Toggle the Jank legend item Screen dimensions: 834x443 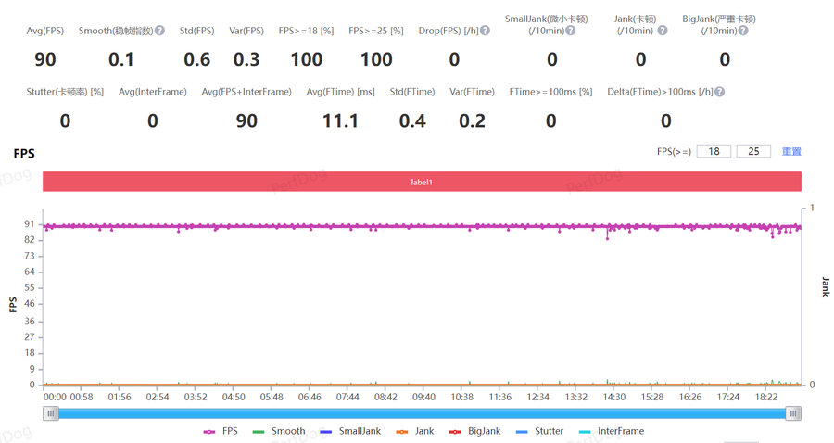pos(414,431)
